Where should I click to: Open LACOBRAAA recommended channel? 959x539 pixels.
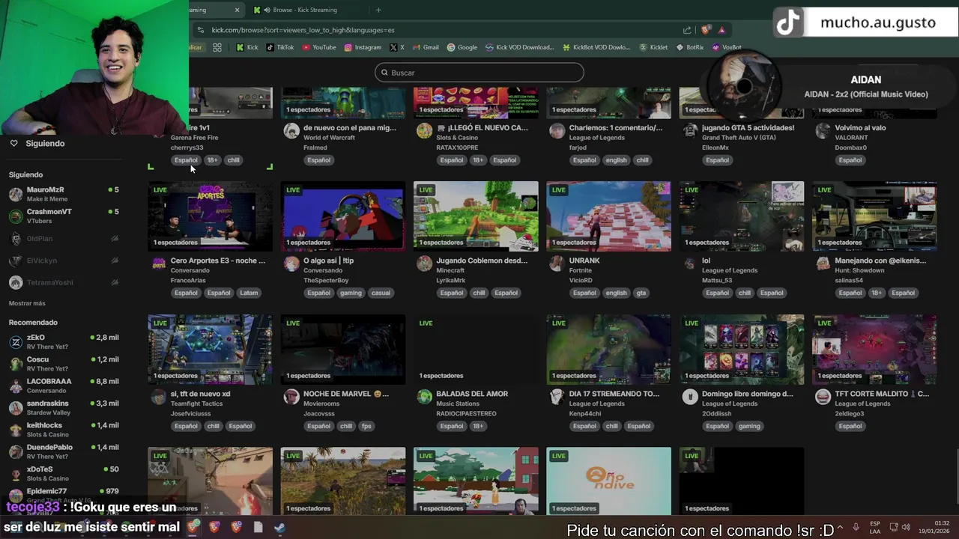pyautogui.click(x=64, y=386)
